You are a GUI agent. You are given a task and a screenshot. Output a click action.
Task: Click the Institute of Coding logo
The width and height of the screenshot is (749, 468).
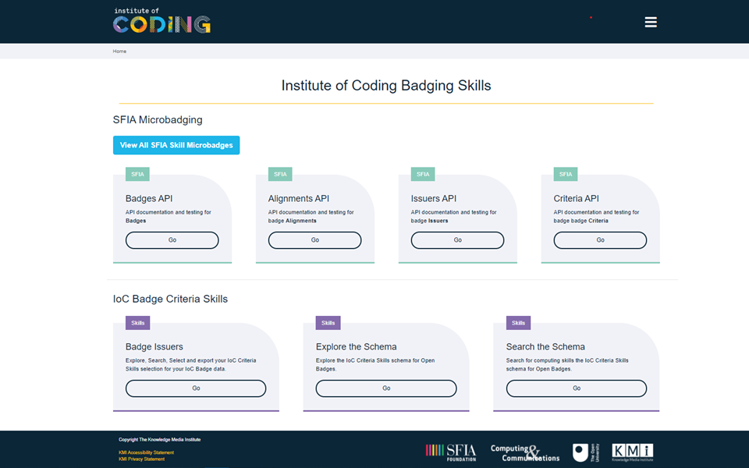coord(161,21)
